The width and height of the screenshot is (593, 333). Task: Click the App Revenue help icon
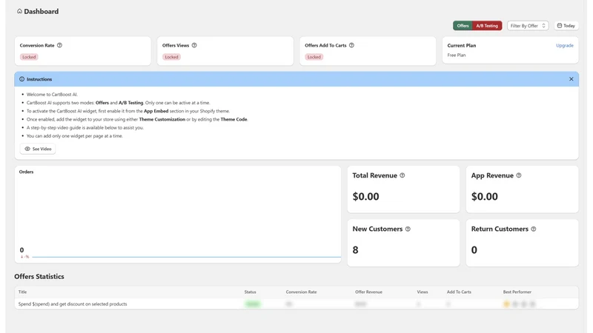[x=518, y=175]
